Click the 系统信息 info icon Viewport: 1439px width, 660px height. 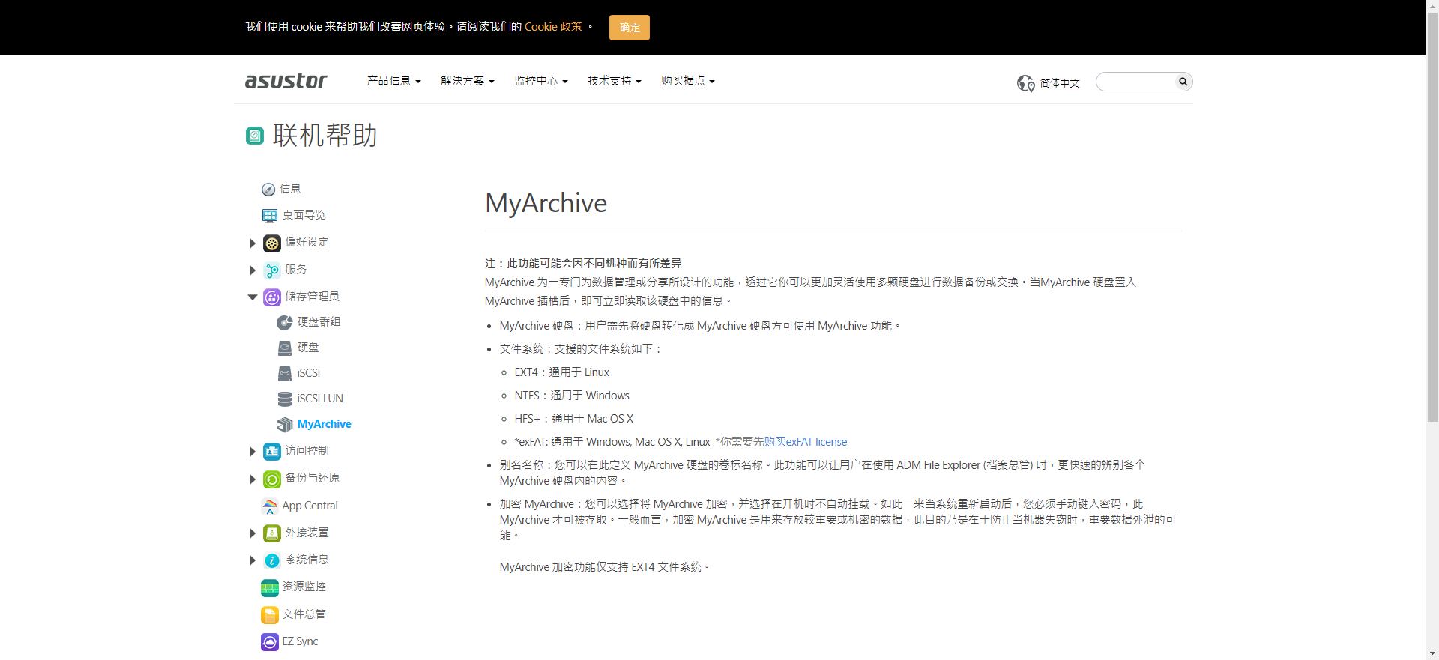(x=272, y=560)
